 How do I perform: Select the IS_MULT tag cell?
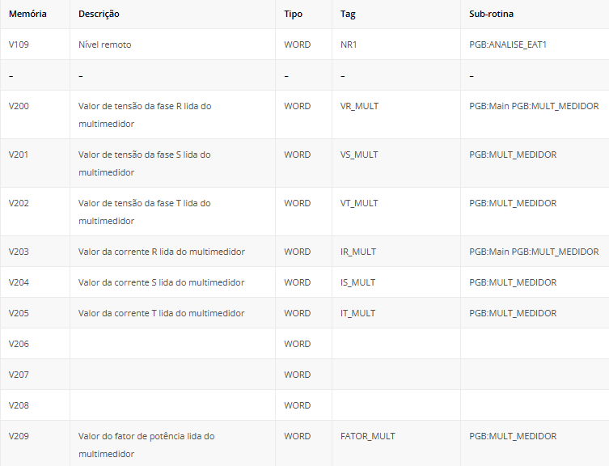[357, 282]
